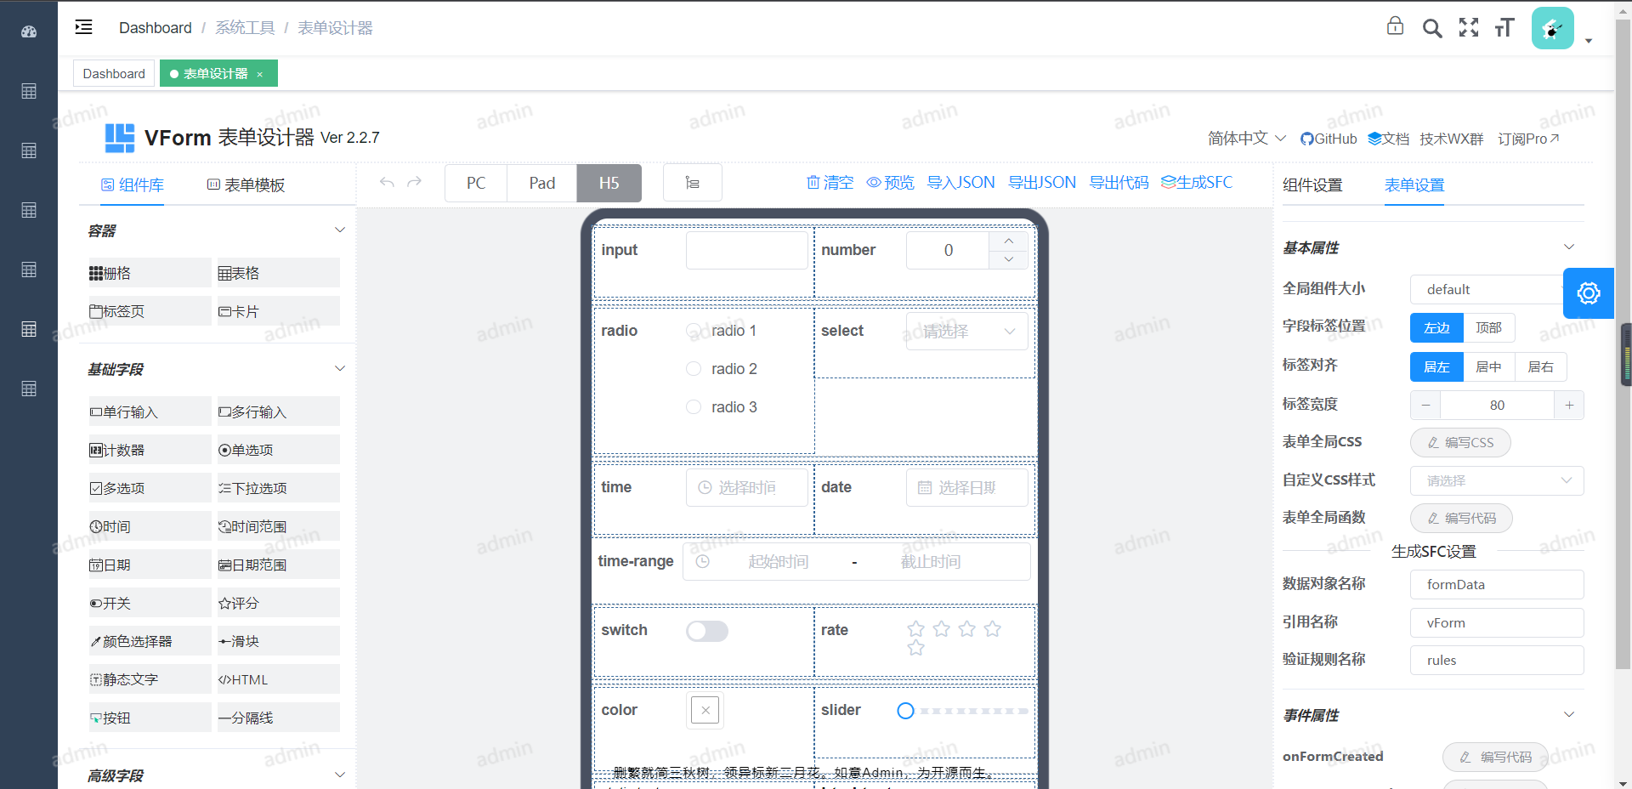Image resolution: width=1632 pixels, height=789 pixels.
Task: Open the color field swatch
Action: pyautogui.click(x=705, y=710)
